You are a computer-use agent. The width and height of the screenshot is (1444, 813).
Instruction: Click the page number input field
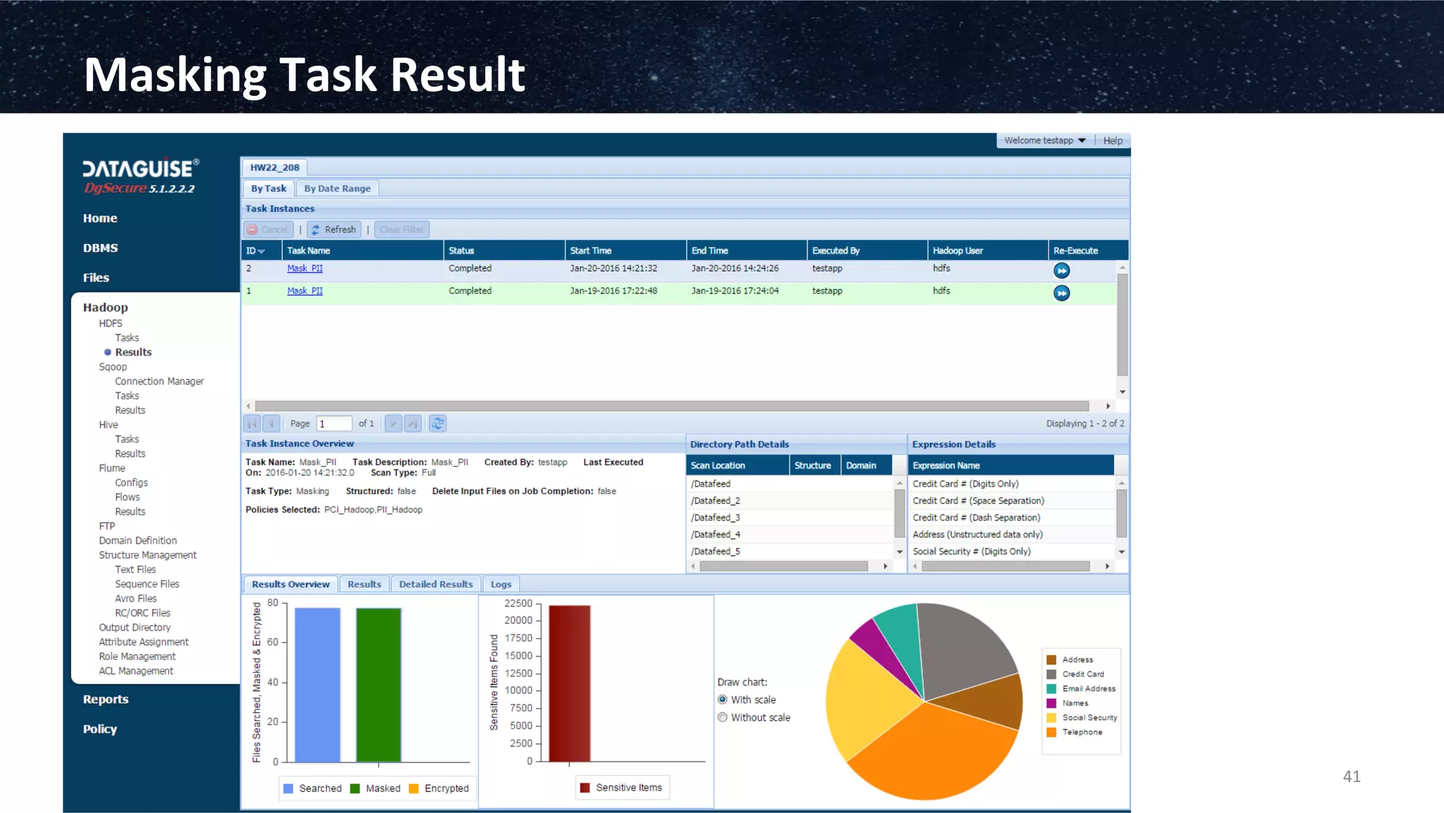coord(334,423)
